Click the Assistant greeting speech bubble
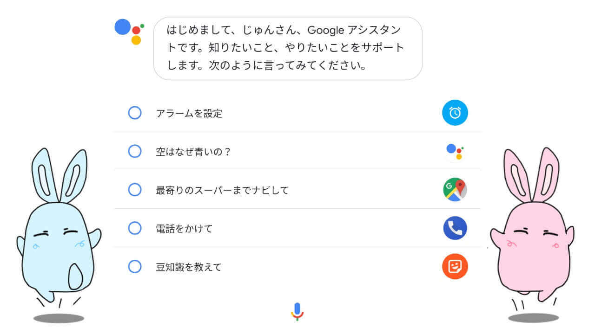The height and width of the screenshot is (334, 595). [x=287, y=49]
